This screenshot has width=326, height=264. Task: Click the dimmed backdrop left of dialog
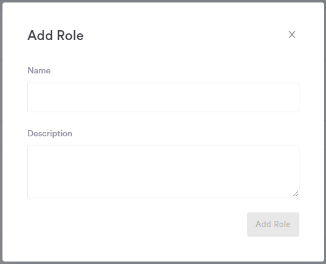point(1,132)
